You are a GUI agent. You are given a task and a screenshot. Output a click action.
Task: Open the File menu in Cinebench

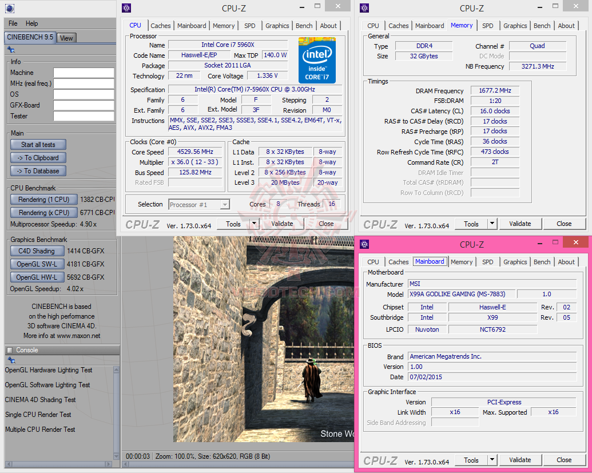coord(13,23)
